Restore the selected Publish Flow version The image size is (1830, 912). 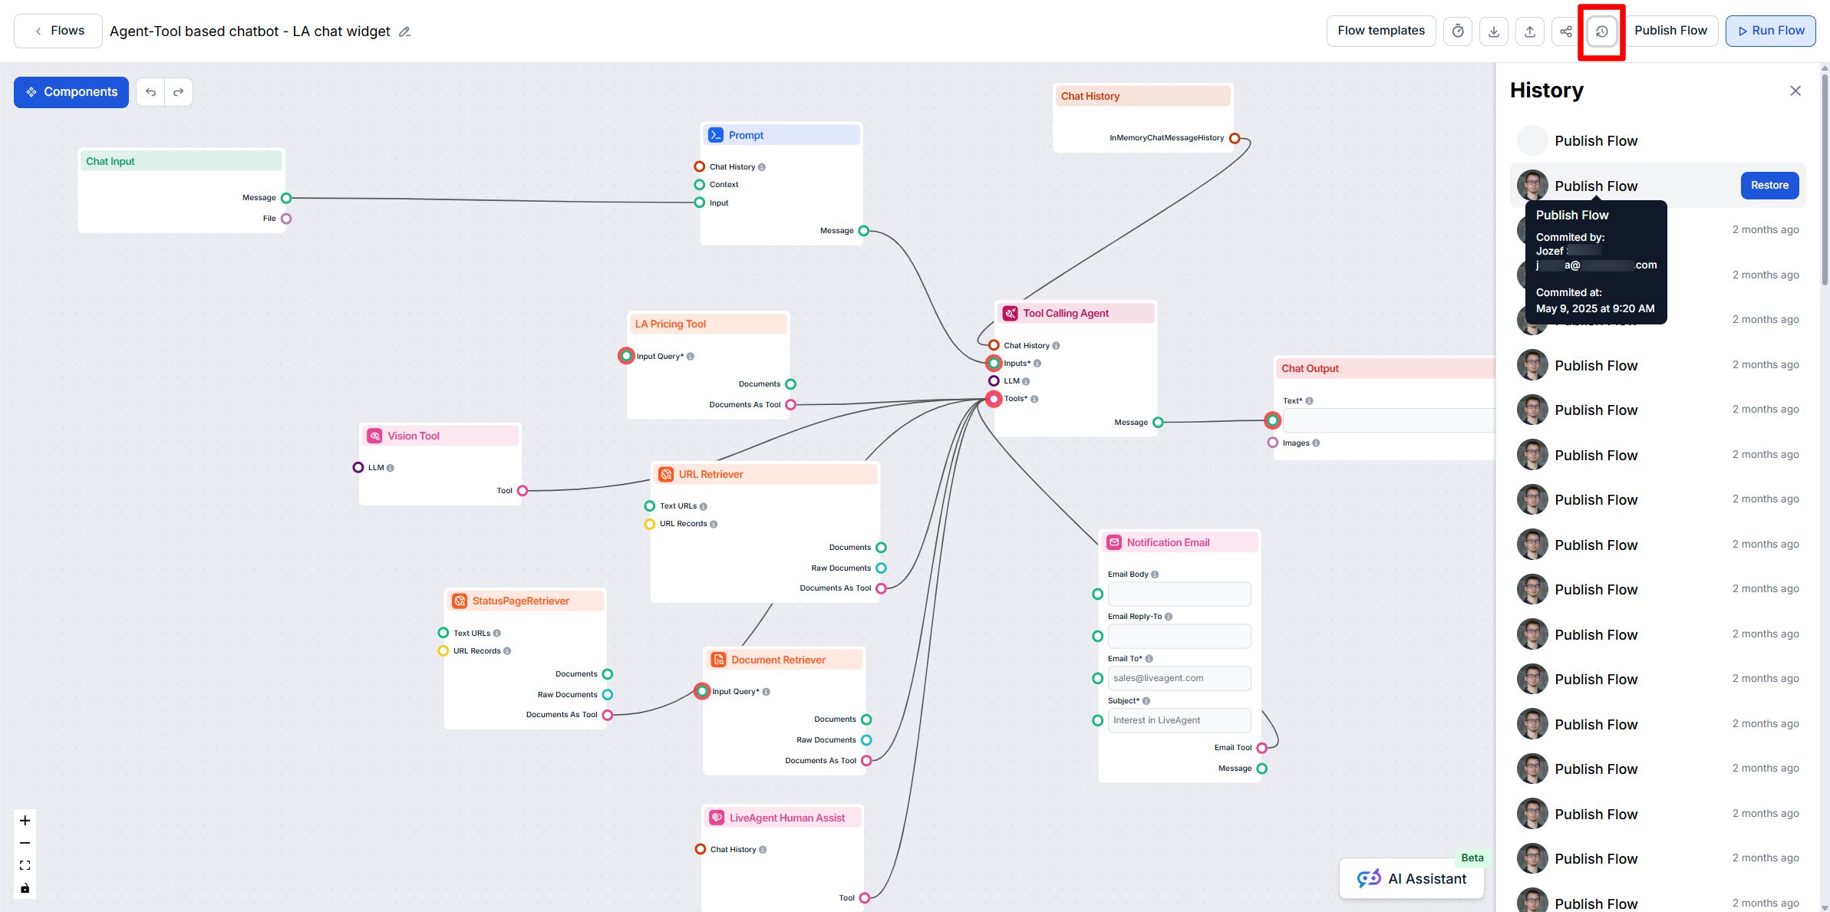(x=1769, y=185)
